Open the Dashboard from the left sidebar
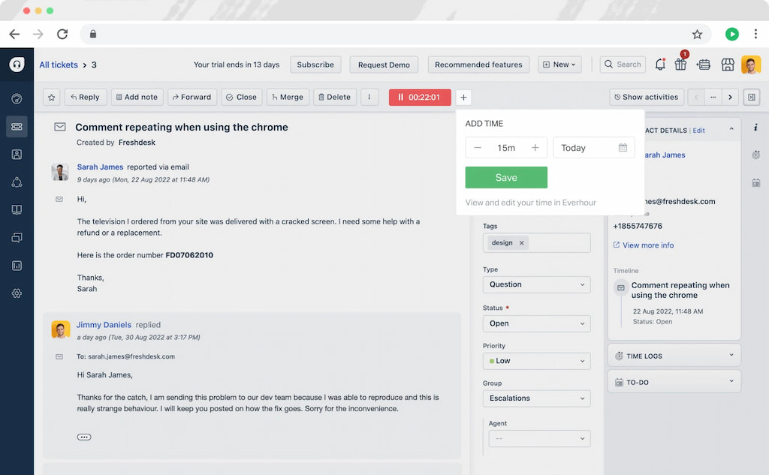The width and height of the screenshot is (769, 475). click(x=17, y=98)
